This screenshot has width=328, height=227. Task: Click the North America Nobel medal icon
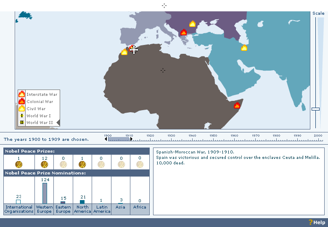82,164
